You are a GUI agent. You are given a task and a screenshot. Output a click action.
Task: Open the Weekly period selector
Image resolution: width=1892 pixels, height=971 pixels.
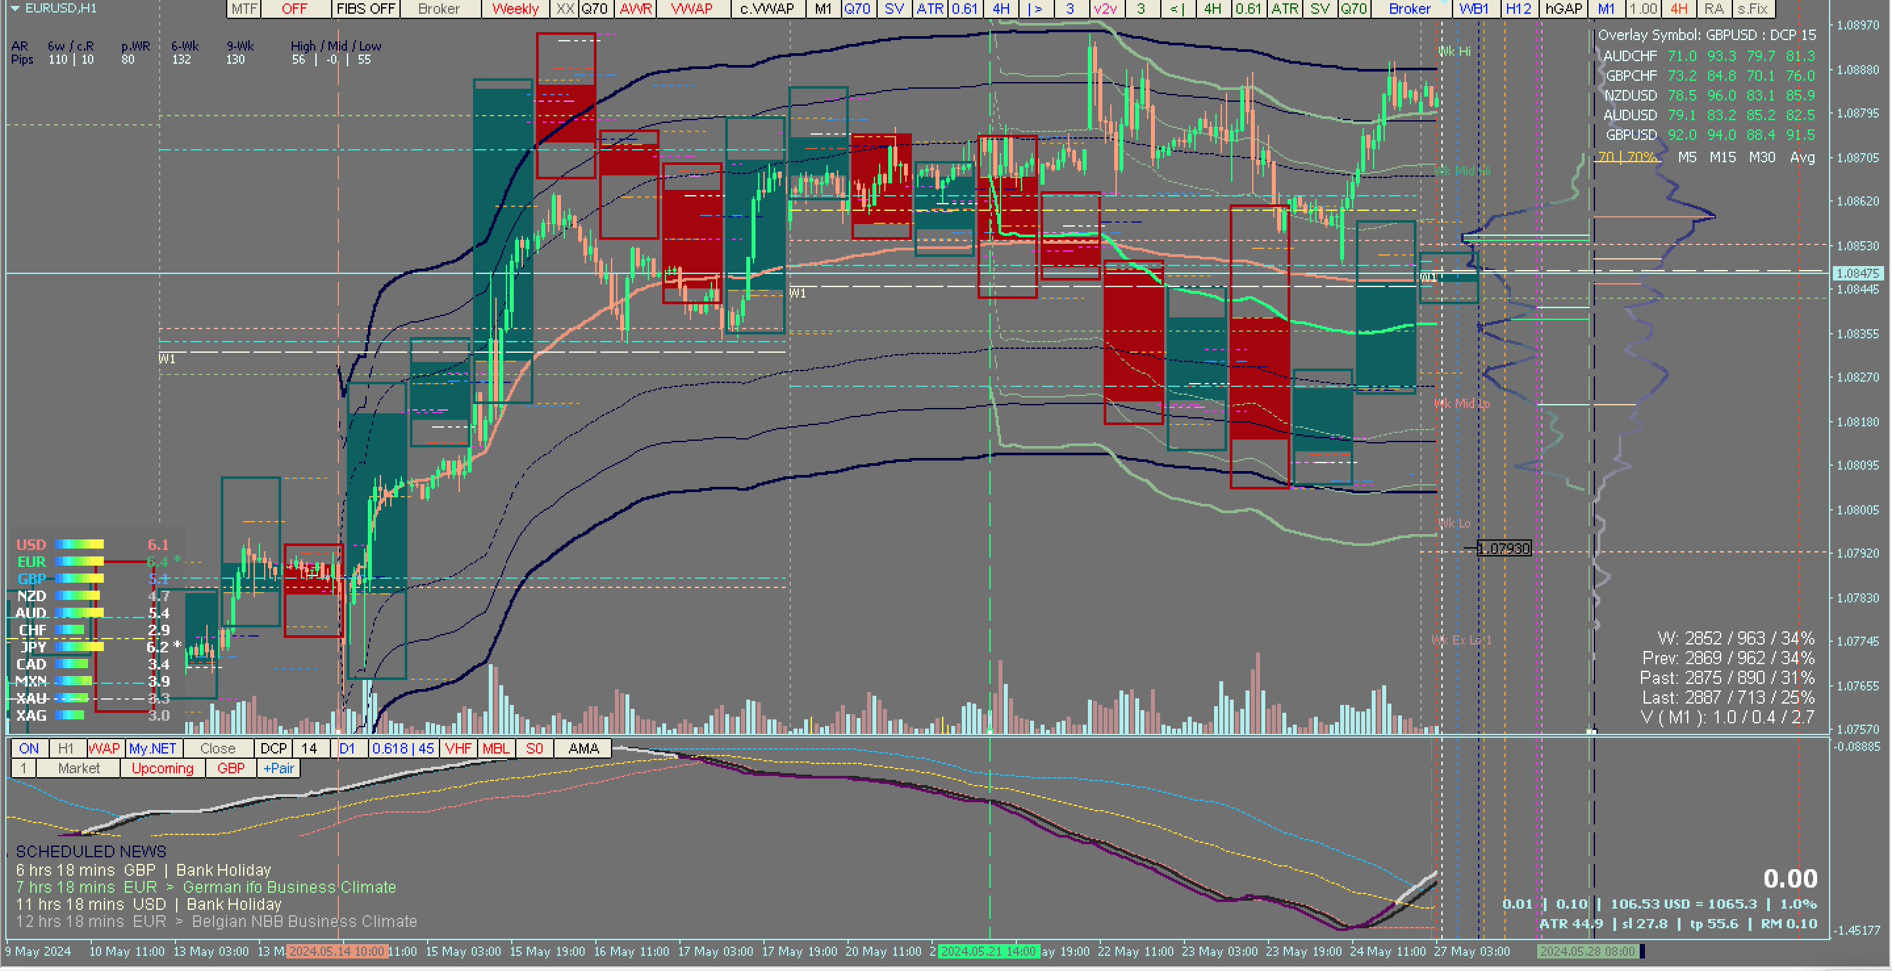[x=515, y=9]
